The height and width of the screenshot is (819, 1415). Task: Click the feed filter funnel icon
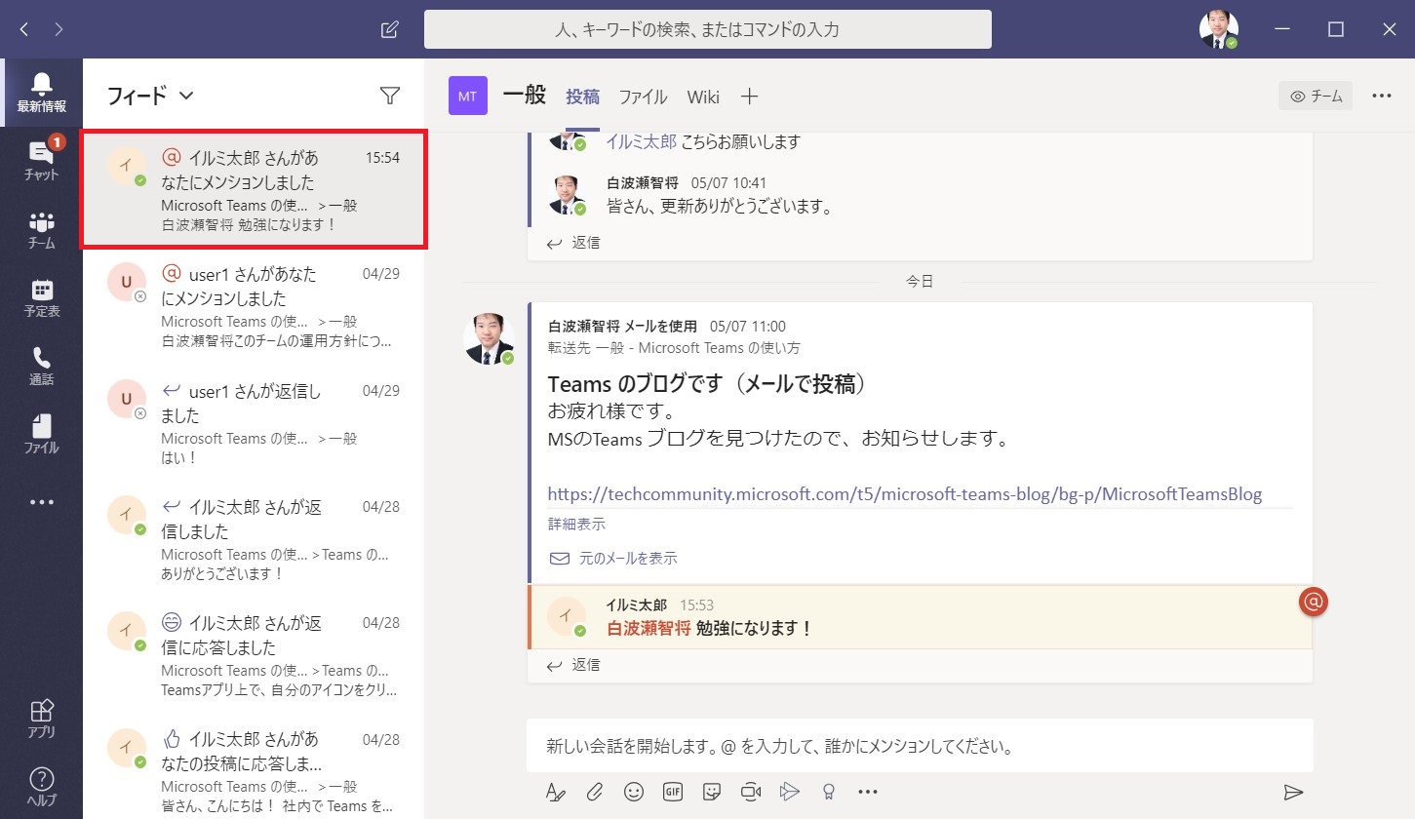(390, 96)
